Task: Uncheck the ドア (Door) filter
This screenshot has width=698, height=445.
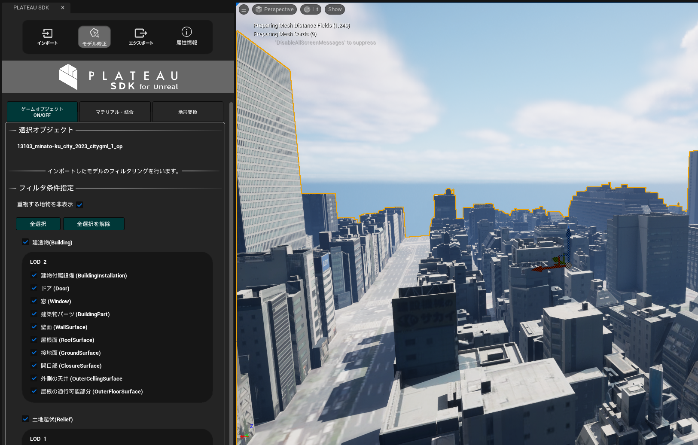Action: (x=34, y=288)
